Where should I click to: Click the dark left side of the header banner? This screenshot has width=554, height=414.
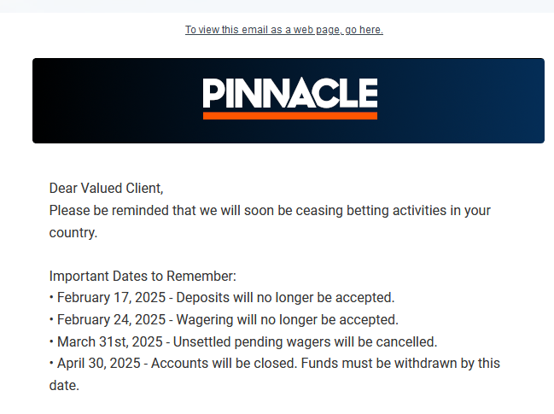106,101
